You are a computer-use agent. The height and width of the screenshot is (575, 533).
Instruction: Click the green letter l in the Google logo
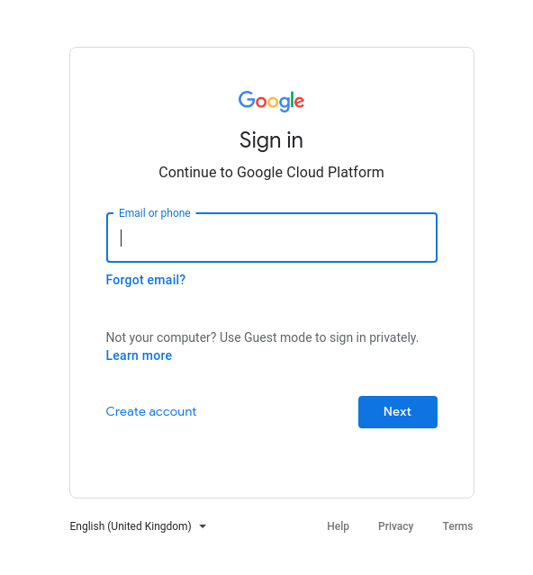293,99
